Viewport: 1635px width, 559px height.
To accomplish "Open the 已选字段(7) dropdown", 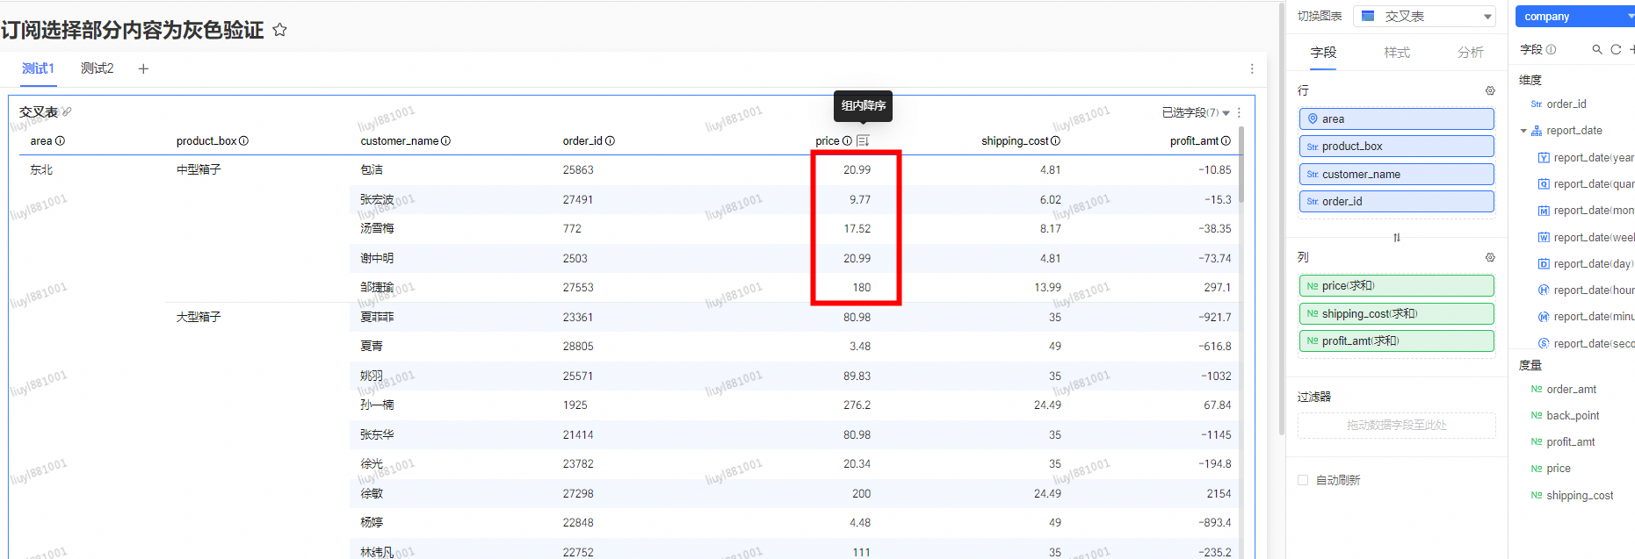I will pyautogui.click(x=1196, y=113).
